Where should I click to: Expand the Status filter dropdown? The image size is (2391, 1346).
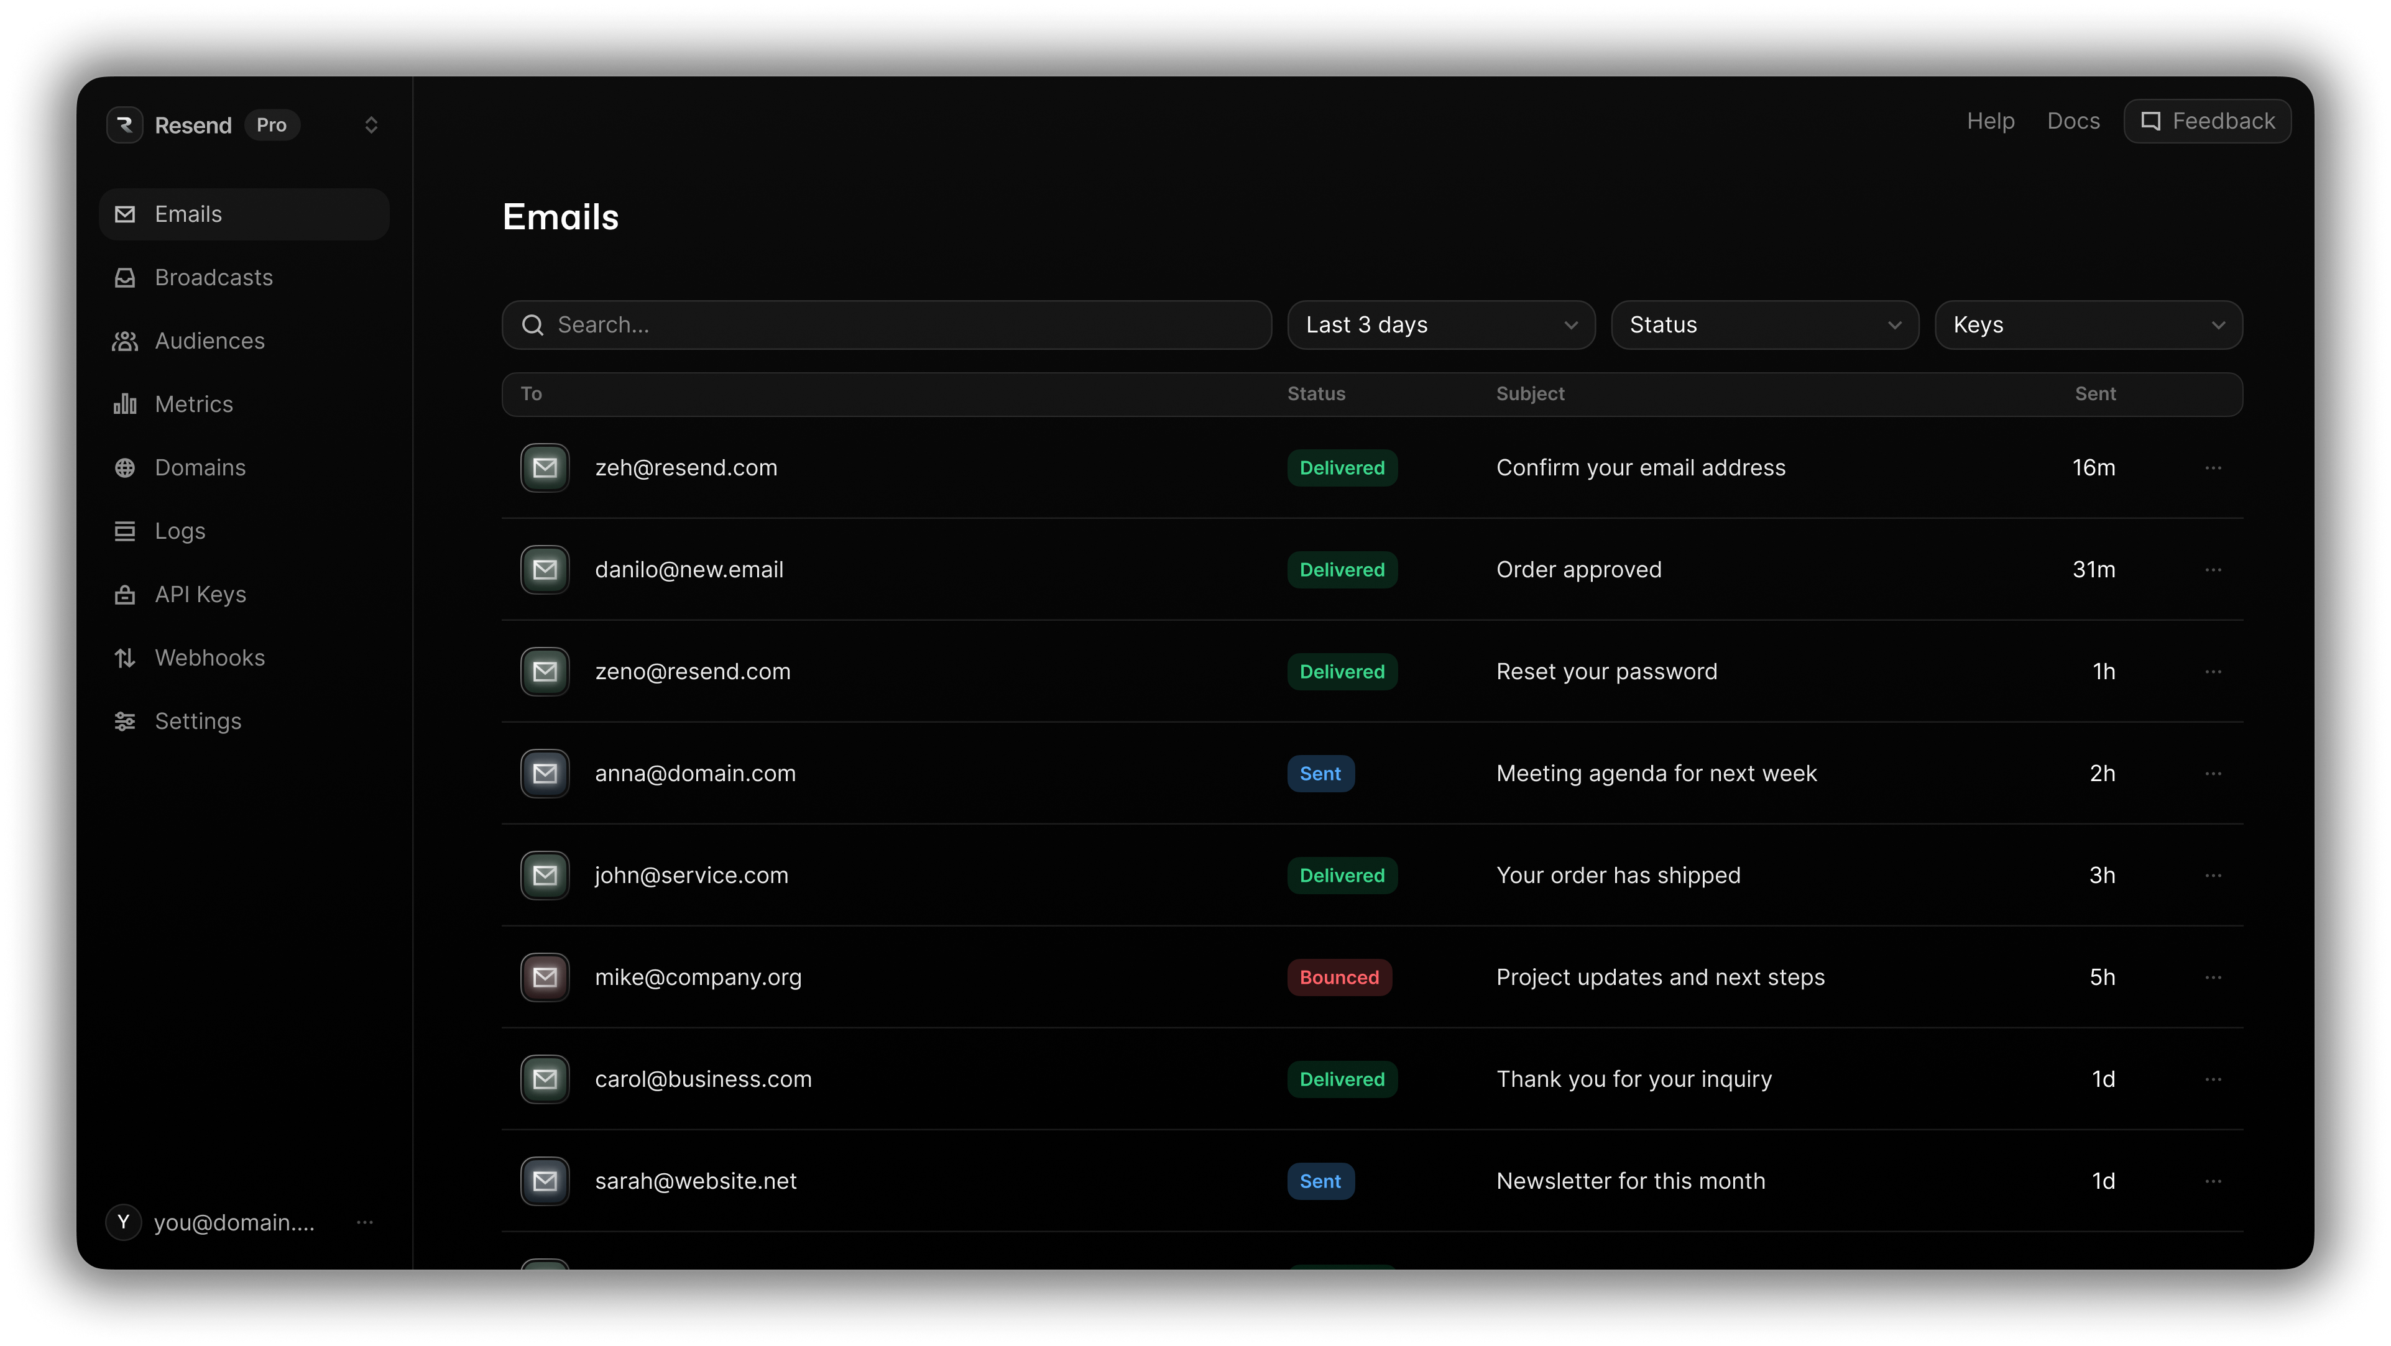click(x=1764, y=324)
